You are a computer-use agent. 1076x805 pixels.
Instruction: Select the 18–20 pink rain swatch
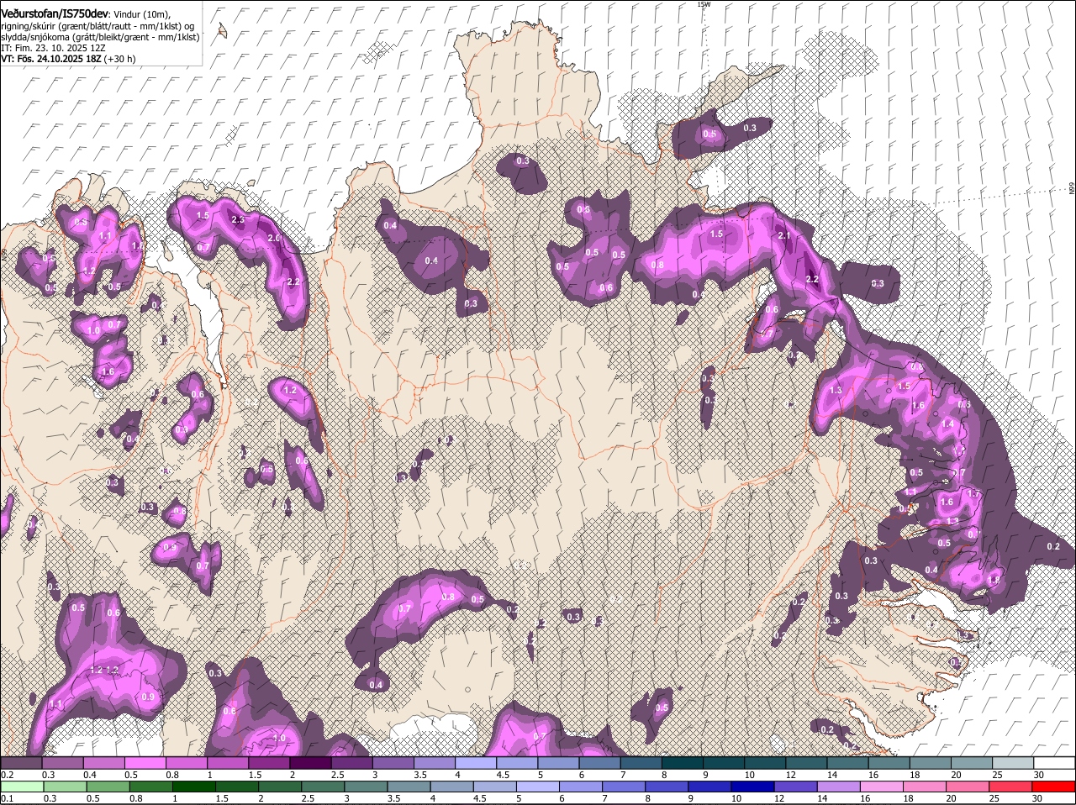click(x=926, y=787)
